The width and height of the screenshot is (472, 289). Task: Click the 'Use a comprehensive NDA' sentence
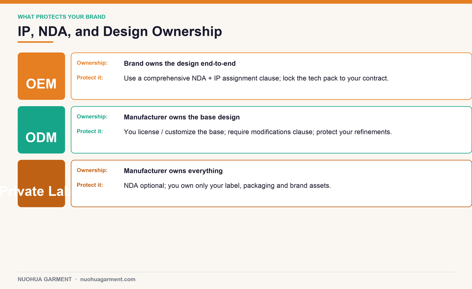click(x=256, y=78)
